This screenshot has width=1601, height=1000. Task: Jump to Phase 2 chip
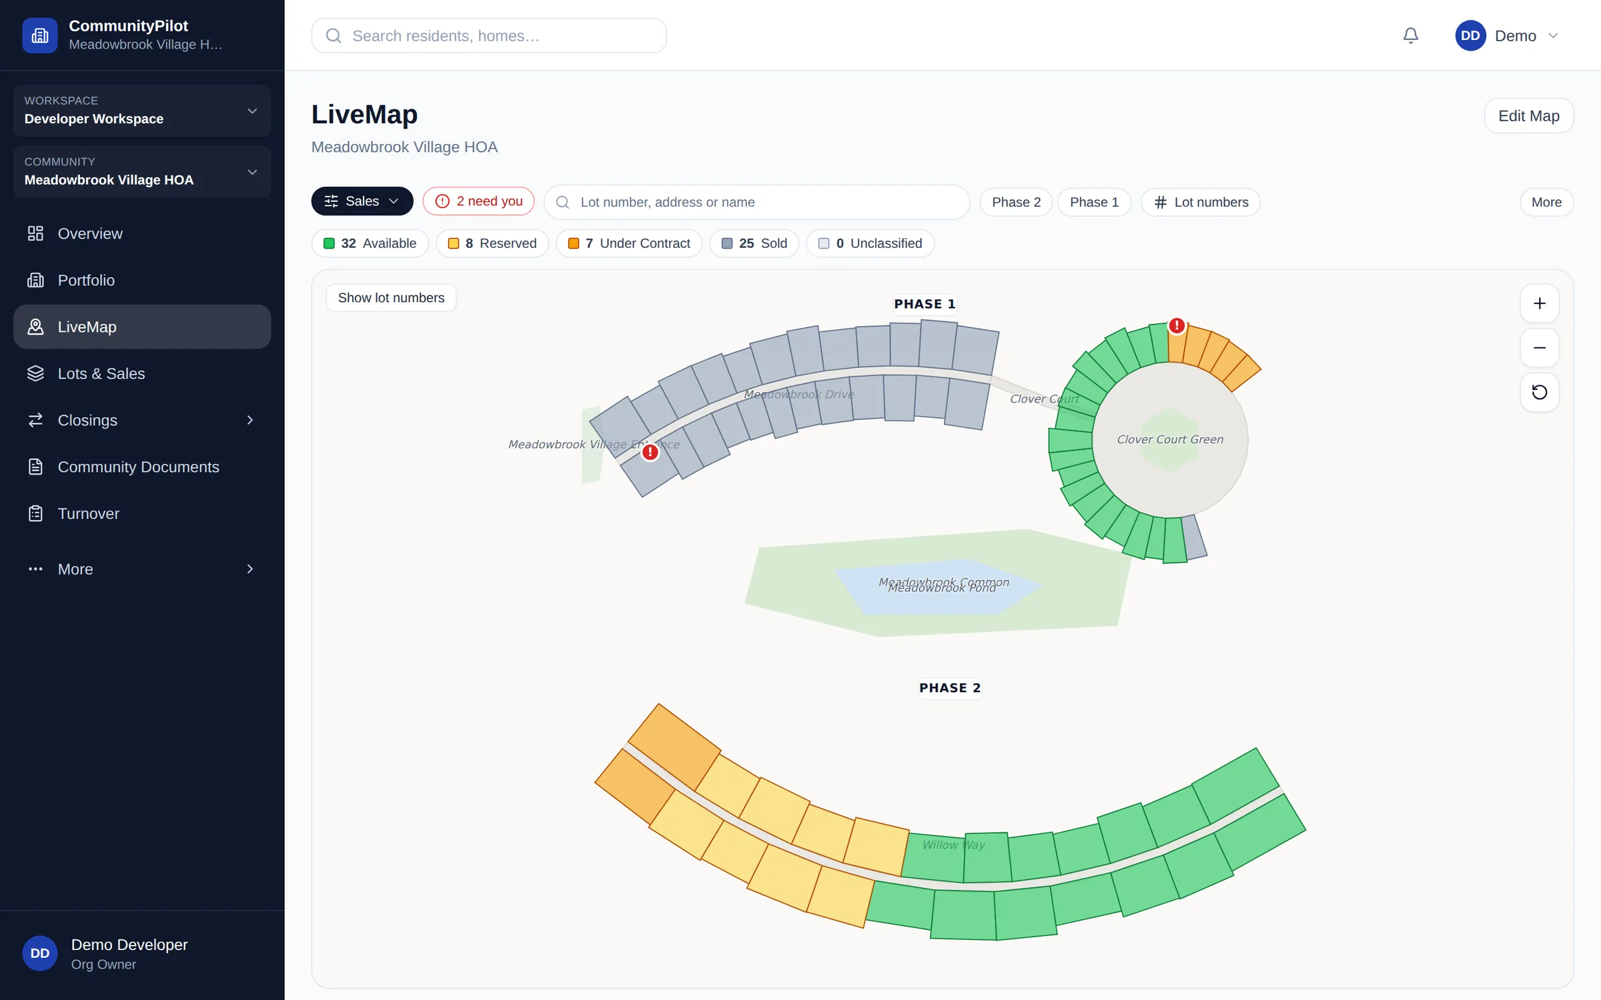[1015, 202]
